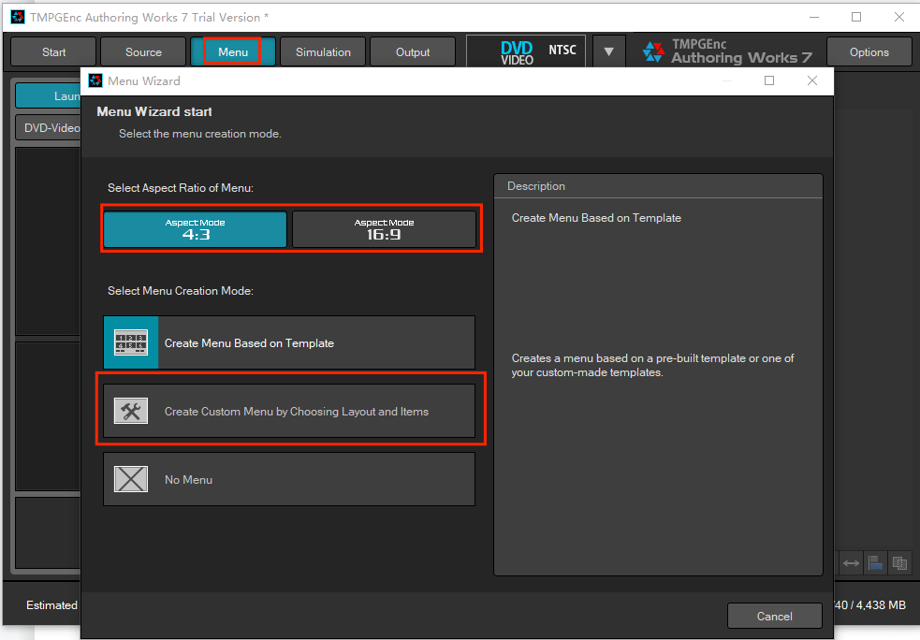Open the disc format dropdown arrow
920x640 pixels.
coord(608,51)
